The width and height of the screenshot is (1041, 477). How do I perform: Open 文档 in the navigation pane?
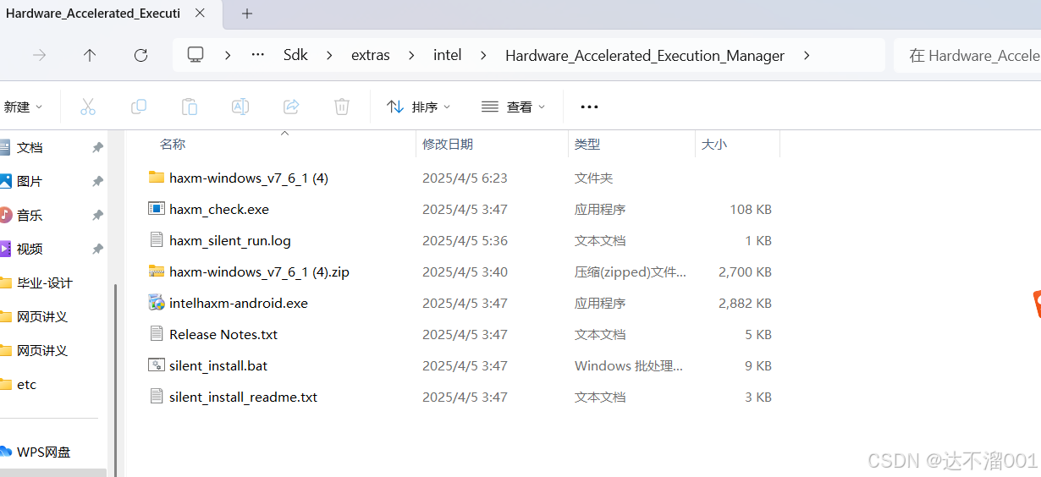pos(30,147)
